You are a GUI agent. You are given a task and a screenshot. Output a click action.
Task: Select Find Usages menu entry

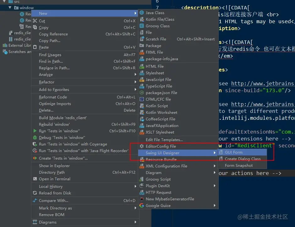pos(85,55)
